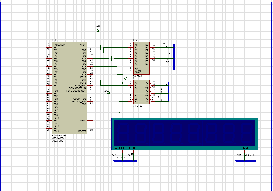
Task: Select junction dot on U3 pin A wire
Action: (x=122, y=83)
